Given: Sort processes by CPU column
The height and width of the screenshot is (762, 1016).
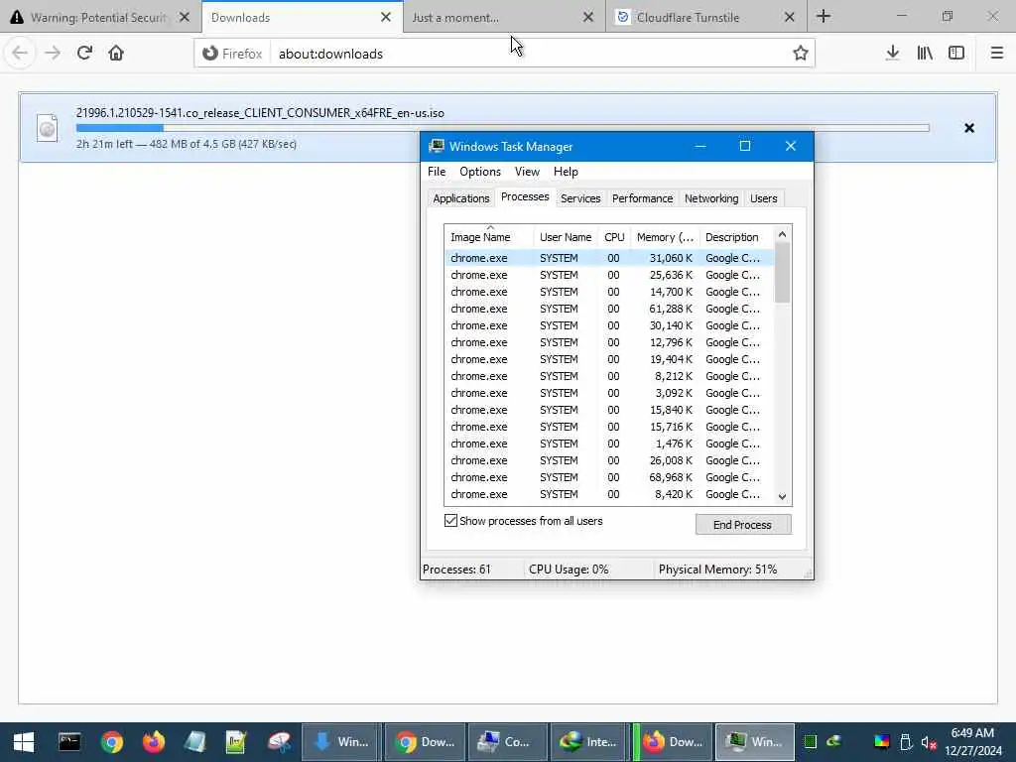Looking at the screenshot, I should click(x=613, y=237).
